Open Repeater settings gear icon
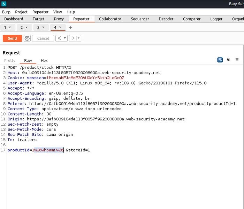This screenshot has width=244, height=209. click(x=27, y=38)
